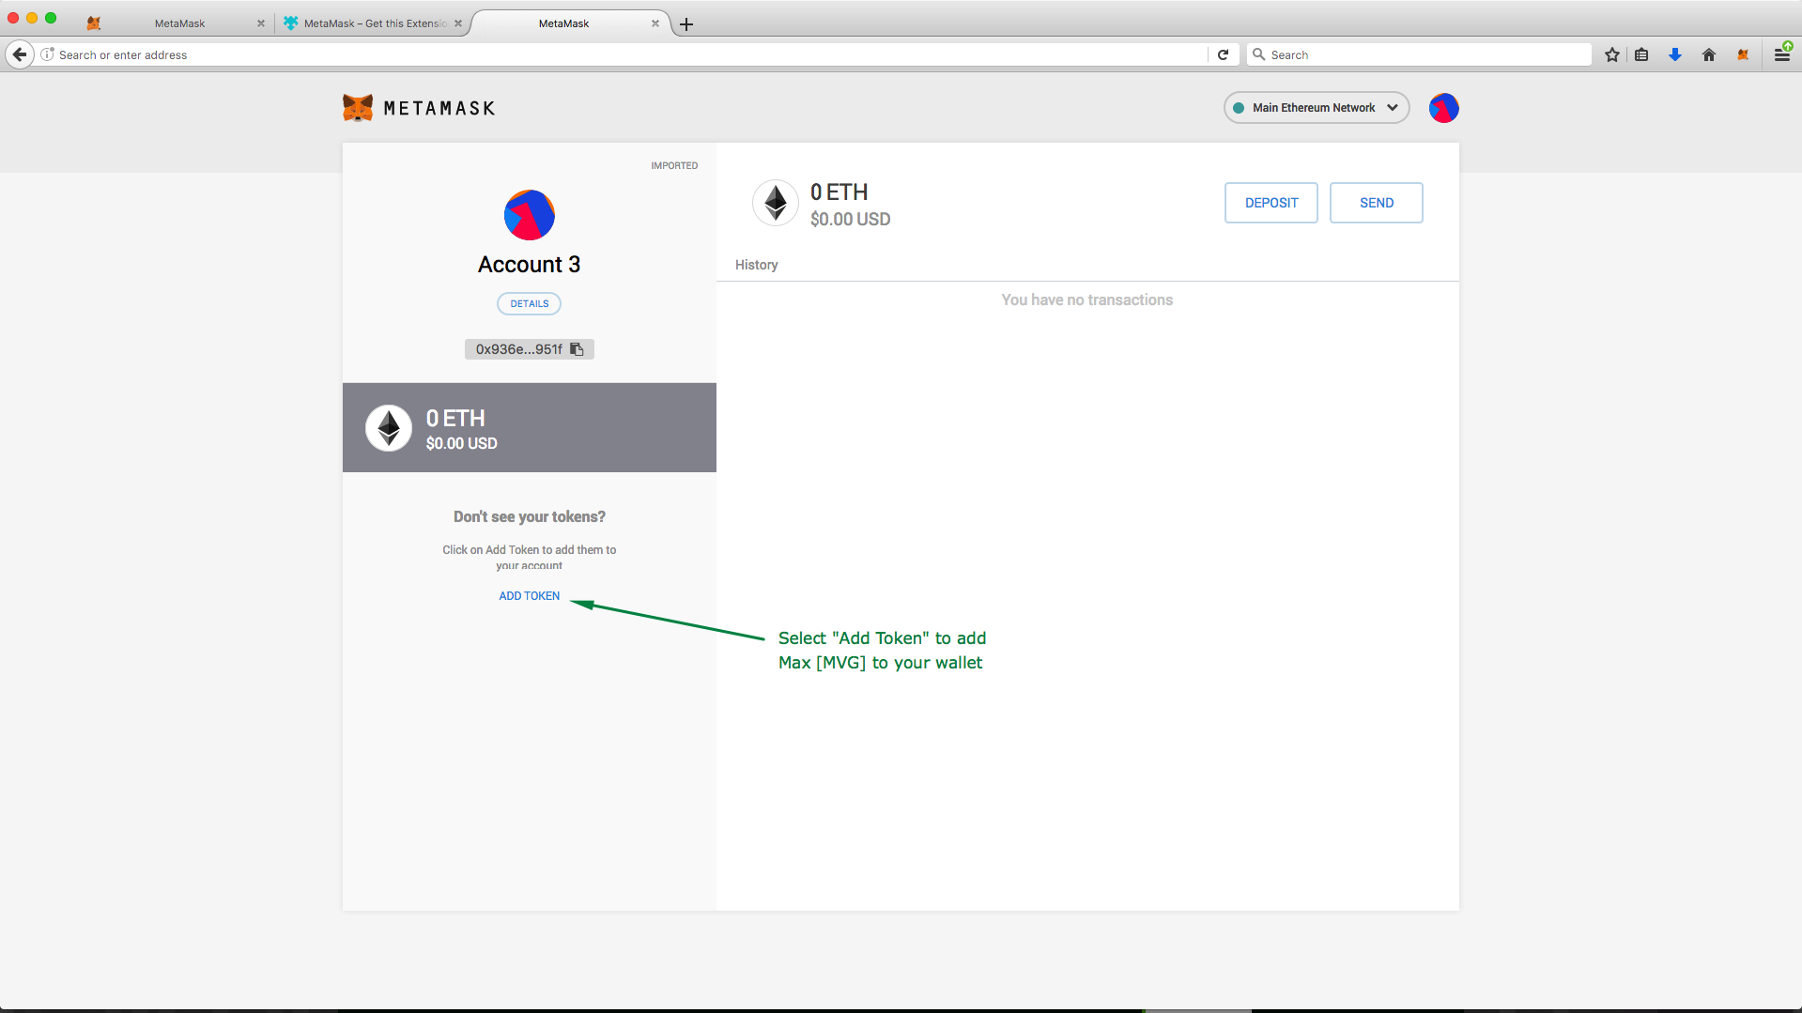The height and width of the screenshot is (1013, 1802).
Task: Click the METAMASK wordmark
Action: [439, 109]
